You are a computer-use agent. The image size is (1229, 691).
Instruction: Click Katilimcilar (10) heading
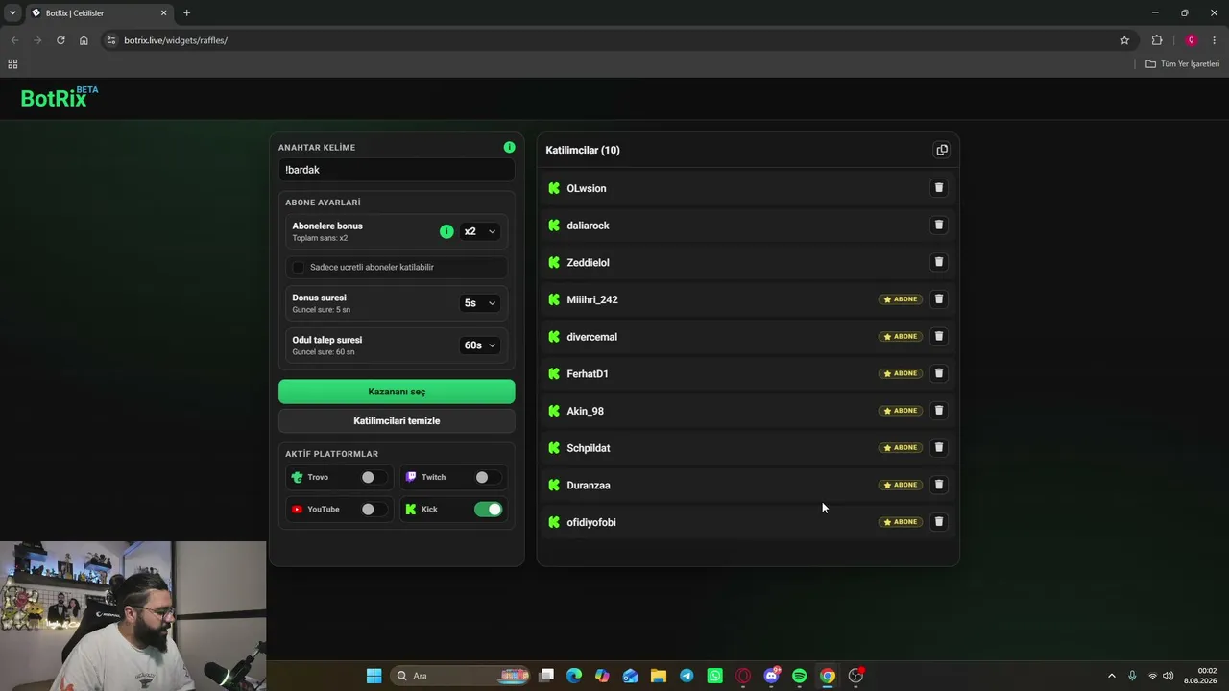pos(583,150)
